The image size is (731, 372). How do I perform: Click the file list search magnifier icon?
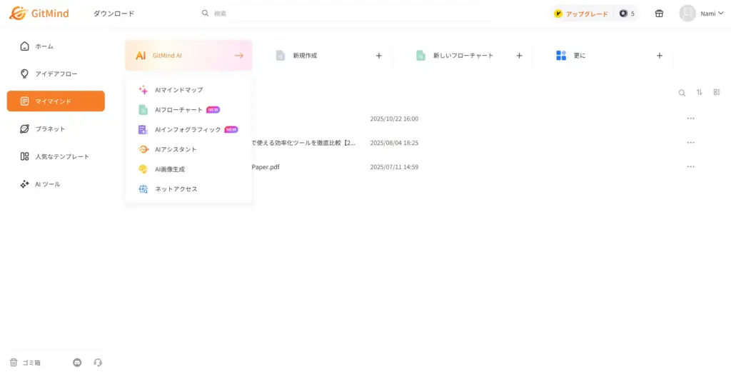682,93
